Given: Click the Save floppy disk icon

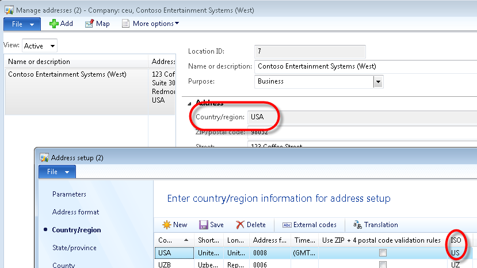Looking at the screenshot, I should pos(203,225).
